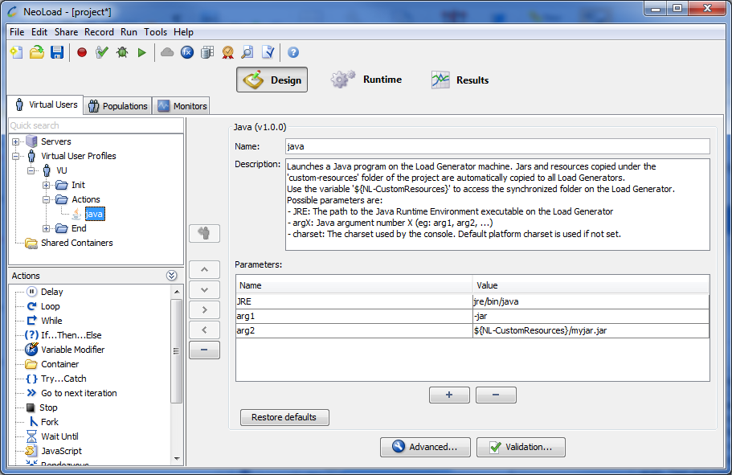Viewport: 732px width, 475px height.
Task: Click the document checkmark toolbar icon
Action: pos(268,52)
